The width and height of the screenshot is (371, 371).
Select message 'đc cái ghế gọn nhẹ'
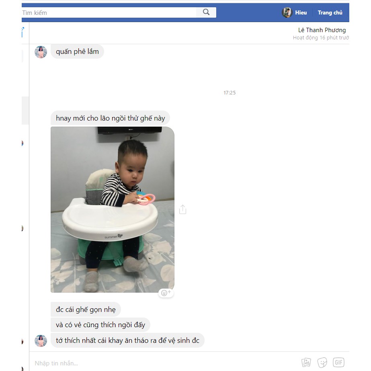(x=86, y=310)
